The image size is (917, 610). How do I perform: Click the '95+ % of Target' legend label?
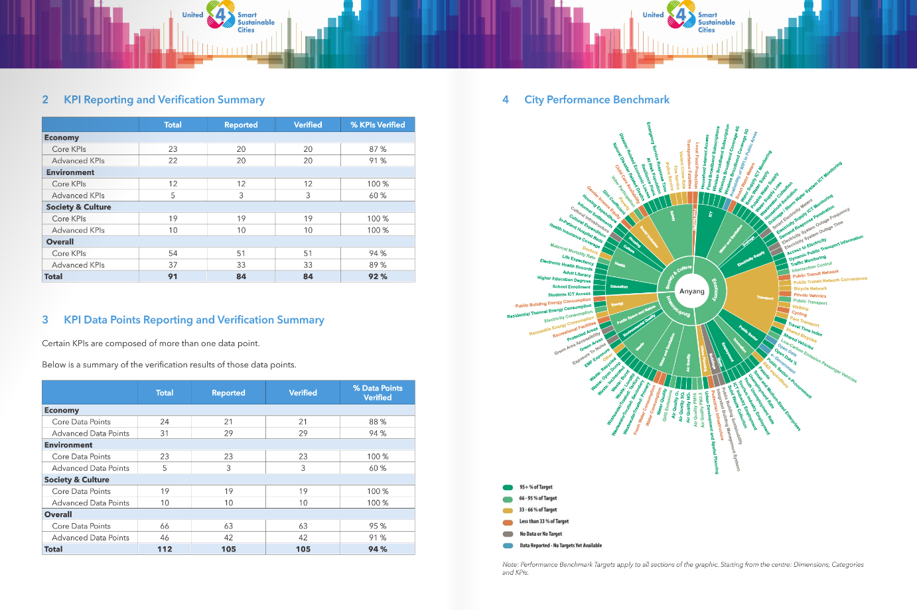click(x=536, y=487)
